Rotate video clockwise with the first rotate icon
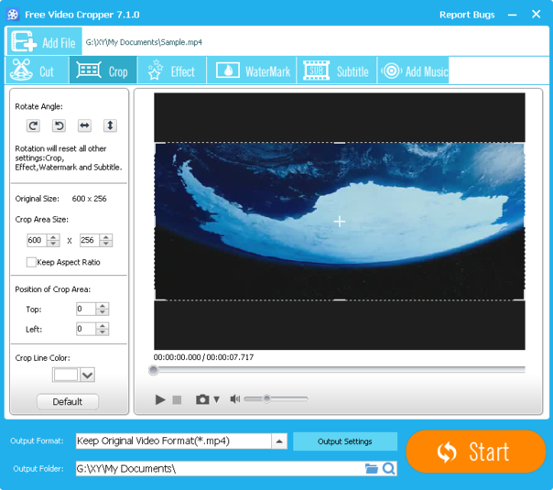 click(33, 125)
